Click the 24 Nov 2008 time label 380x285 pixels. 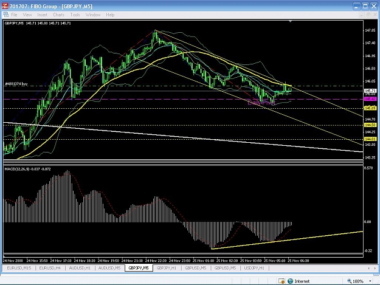13,261
